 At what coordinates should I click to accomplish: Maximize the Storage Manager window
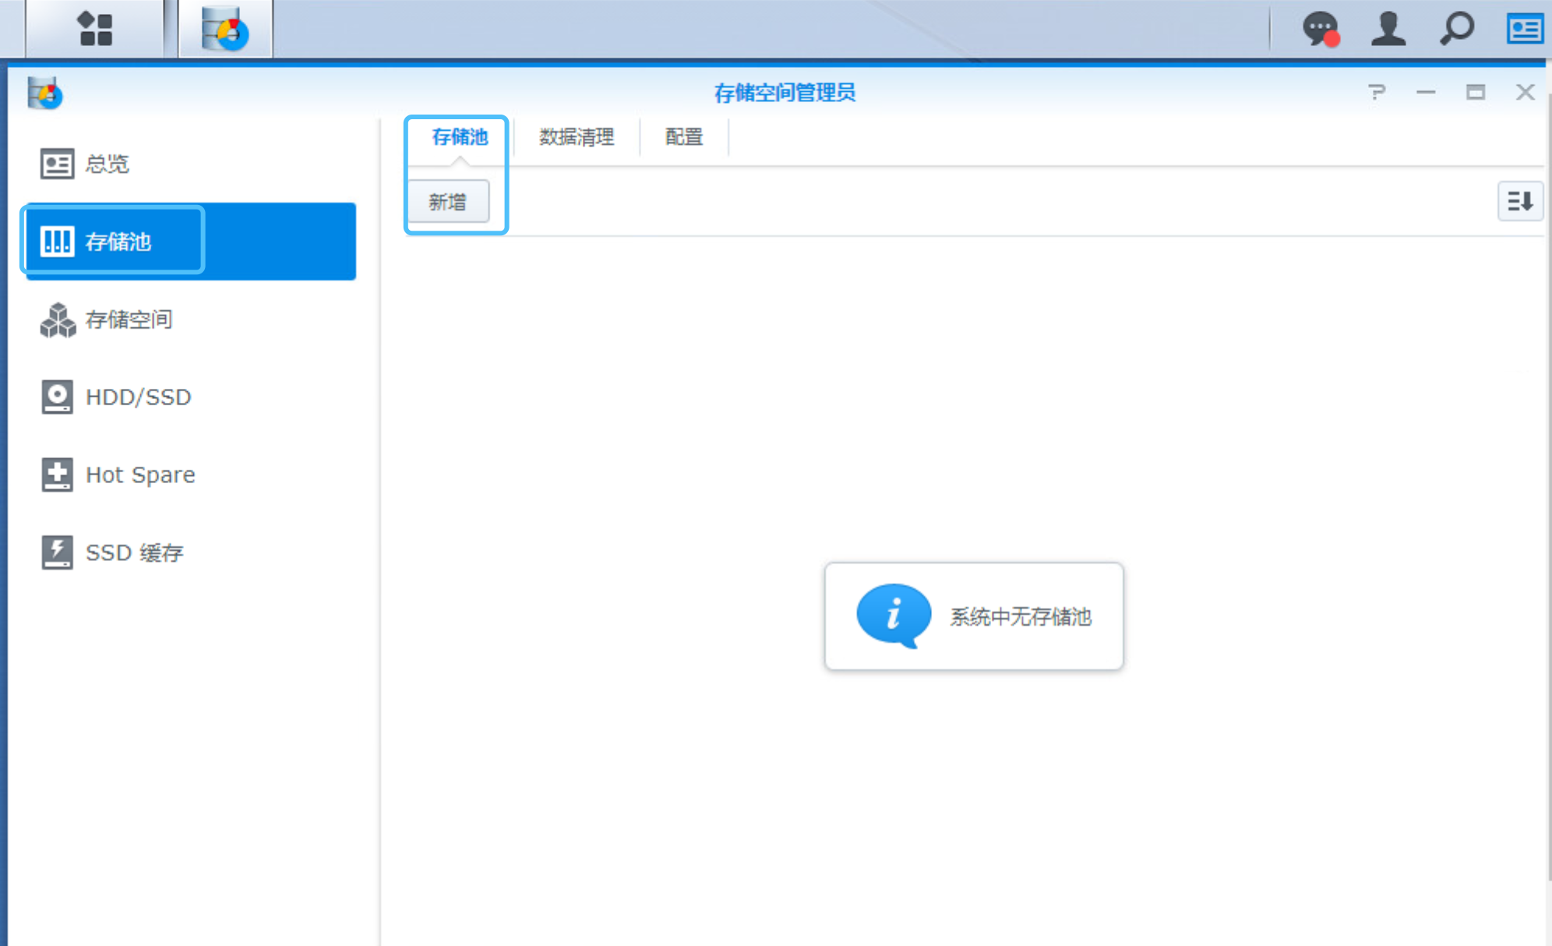click(x=1475, y=92)
